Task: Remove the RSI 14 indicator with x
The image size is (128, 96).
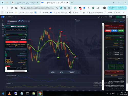Action: point(12,83)
